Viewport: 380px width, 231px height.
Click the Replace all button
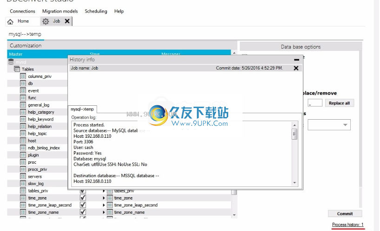[339, 103]
